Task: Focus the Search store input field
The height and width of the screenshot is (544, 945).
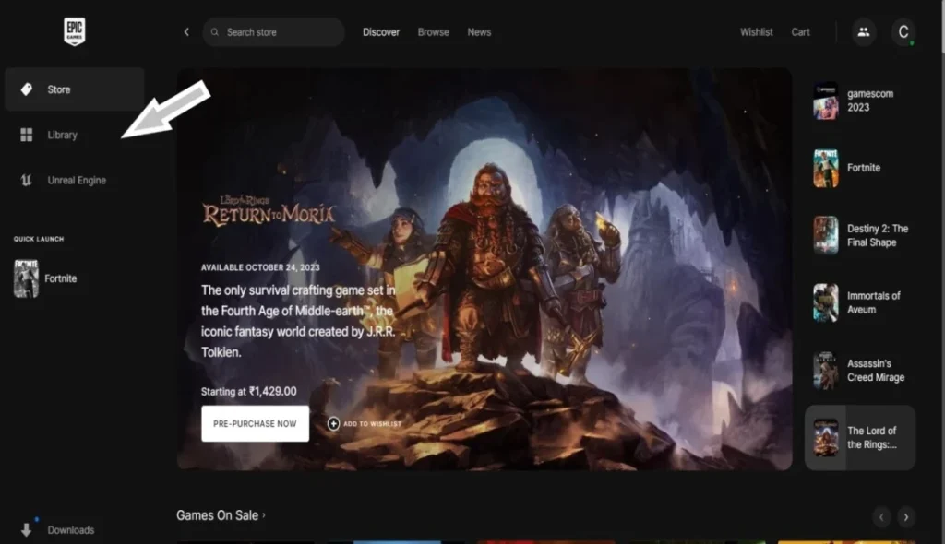Action: 273,32
